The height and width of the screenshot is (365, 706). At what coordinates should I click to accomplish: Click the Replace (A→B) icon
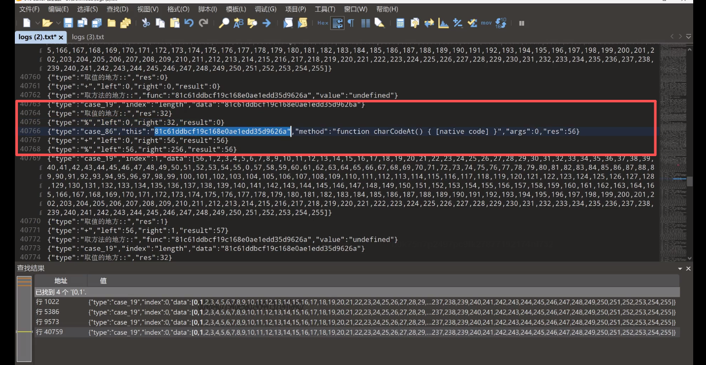[238, 23]
